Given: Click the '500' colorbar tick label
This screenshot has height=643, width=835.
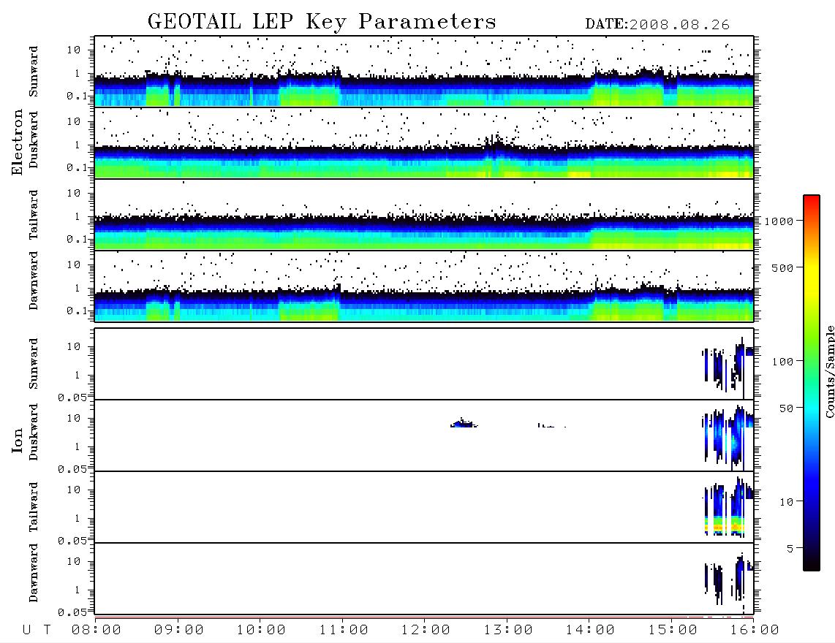Looking at the screenshot, I should (783, 267).
